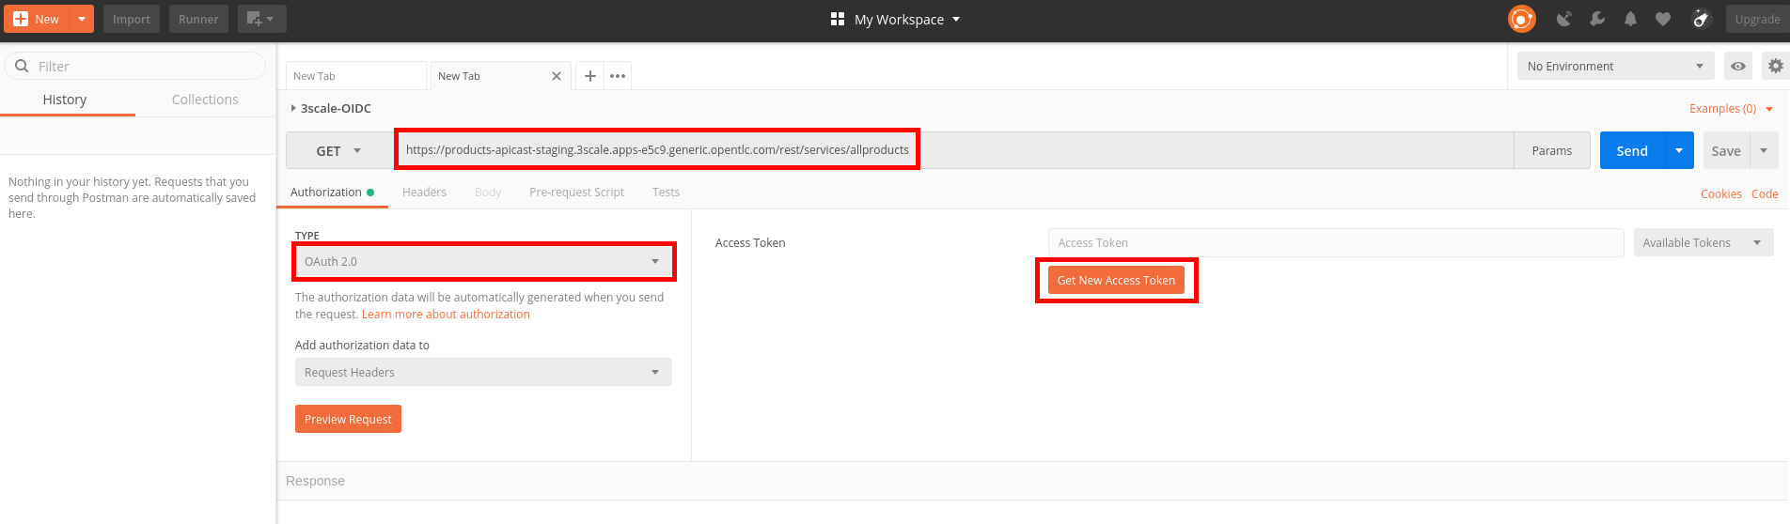
Task: Expand the Available Tokens dropdown
Action: pos(1703,242)
